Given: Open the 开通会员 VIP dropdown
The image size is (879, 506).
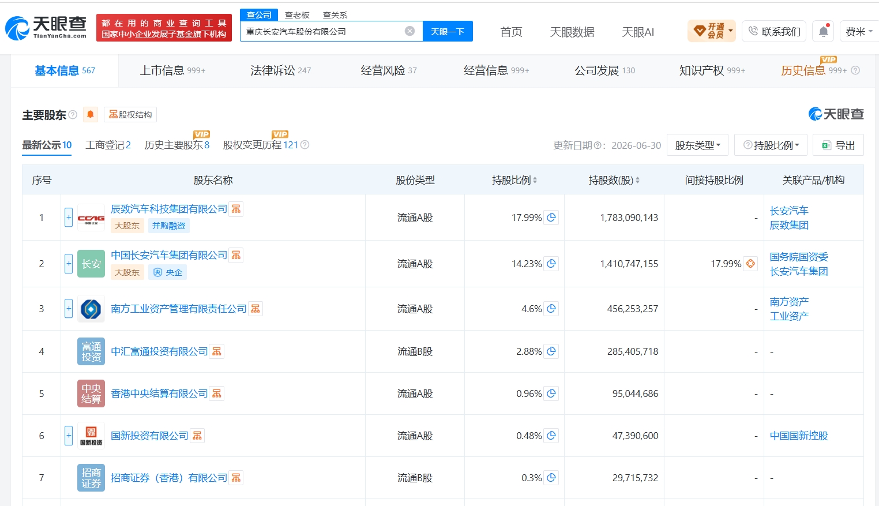Looking at the screenshot, I should click(x=712, y=31).
